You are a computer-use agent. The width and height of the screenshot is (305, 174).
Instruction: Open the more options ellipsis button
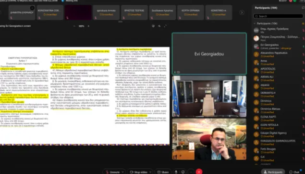[191, 172]
